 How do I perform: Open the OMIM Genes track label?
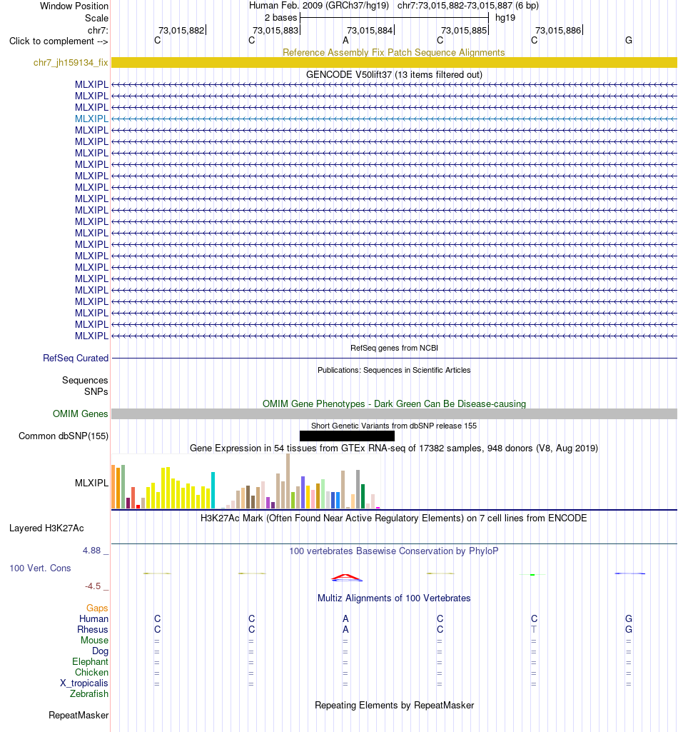click(80, 413)
